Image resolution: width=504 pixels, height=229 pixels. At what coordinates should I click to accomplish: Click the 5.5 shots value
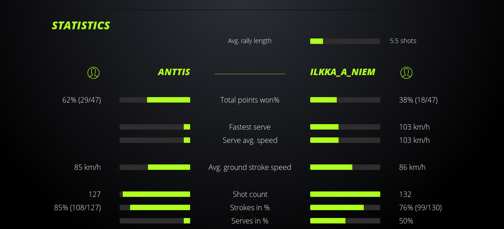(403, 41)
